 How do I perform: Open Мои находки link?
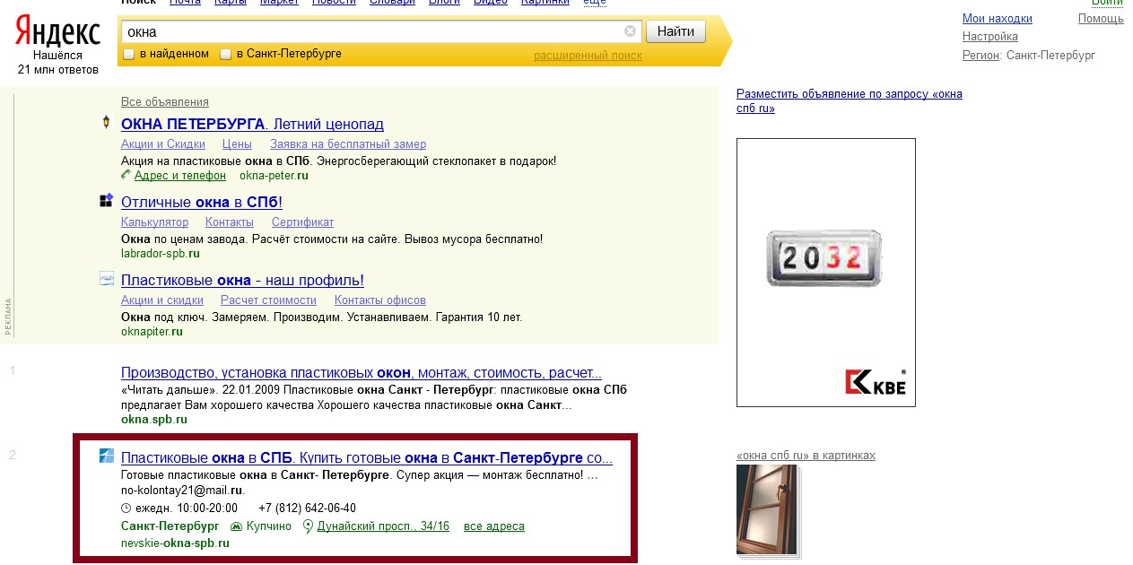coord(997,19)
